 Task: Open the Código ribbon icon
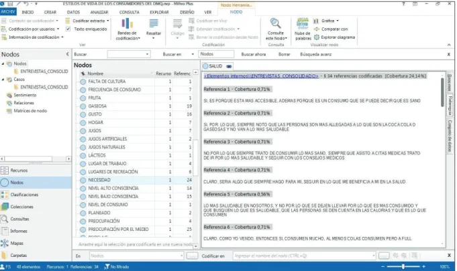tap(177, 24)
